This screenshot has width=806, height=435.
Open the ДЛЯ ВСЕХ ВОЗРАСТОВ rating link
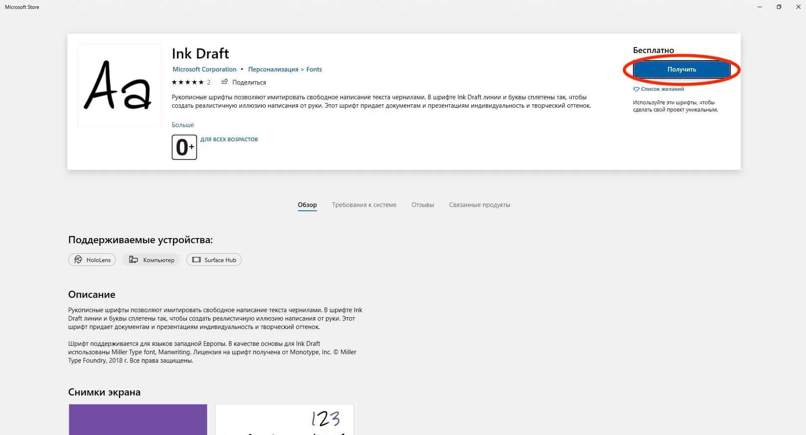coord(229,139)
